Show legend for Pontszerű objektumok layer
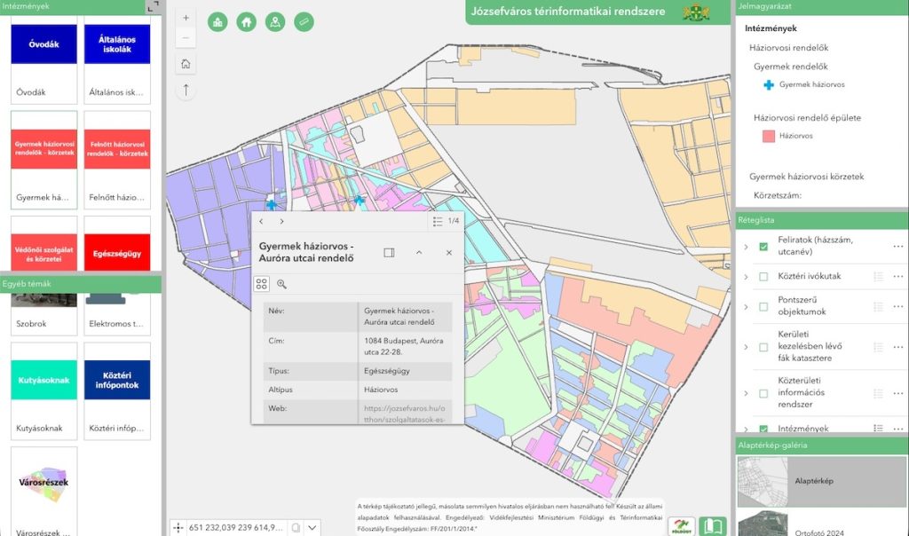 click(878, 306)
